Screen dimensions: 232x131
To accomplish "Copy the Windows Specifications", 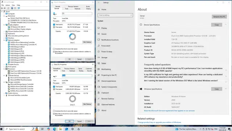I will 217,89.
